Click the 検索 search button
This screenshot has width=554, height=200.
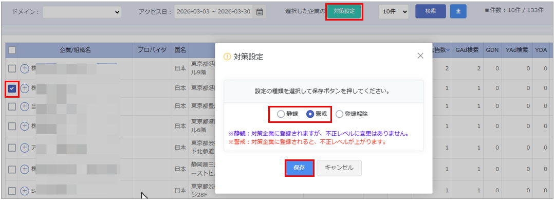coord(431,11)
